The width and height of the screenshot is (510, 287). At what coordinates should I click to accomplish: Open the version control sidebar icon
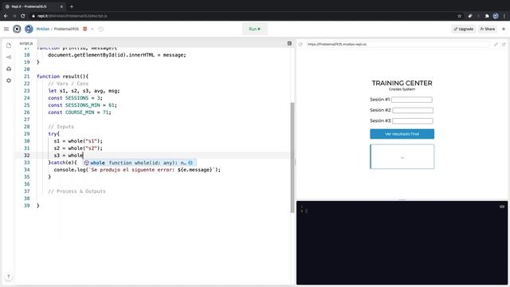click(9, 57)
